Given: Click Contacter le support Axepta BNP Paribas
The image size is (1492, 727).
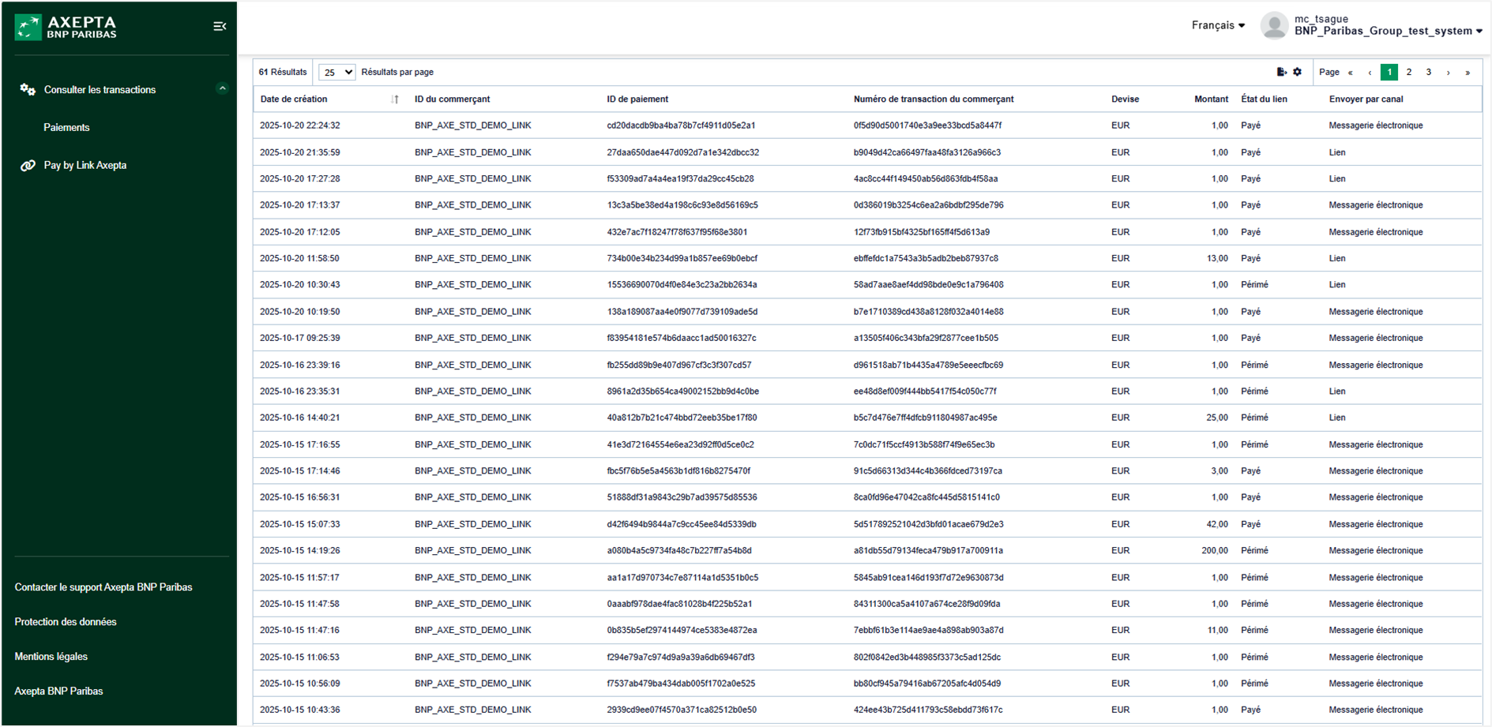Looking at the screenshot, I should (103, 587).
